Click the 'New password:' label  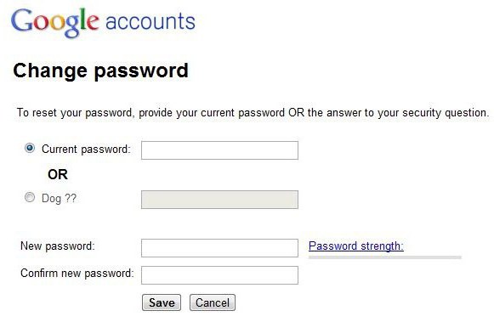point(58,246)
